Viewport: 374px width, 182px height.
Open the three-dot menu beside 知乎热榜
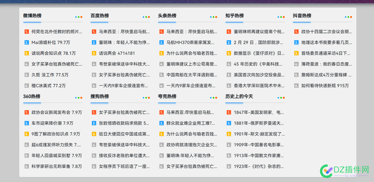(281, 17)
